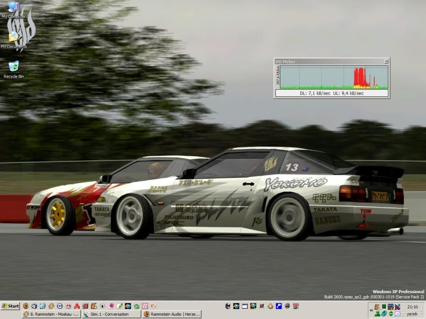Click the blue dolphin icon on the taskbar

(279, 306)
